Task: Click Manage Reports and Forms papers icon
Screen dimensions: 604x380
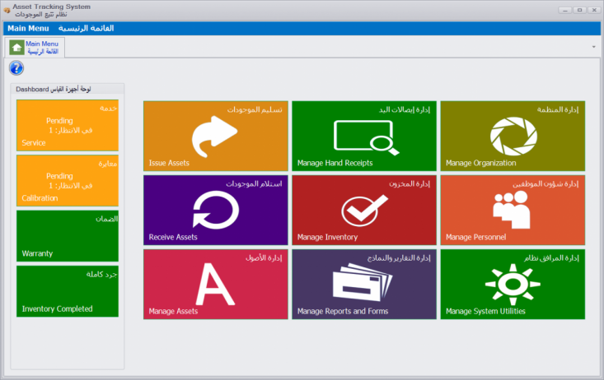Action: coord(363,285)
